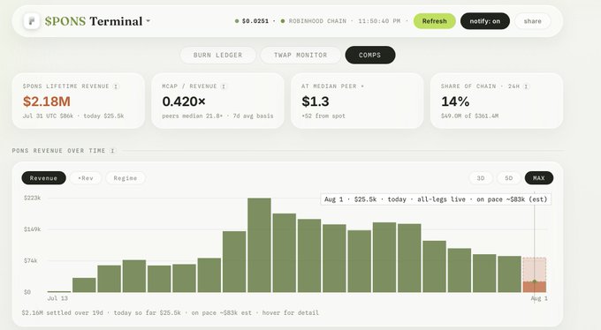
Task: Click the tallest revenue bar at $223k
Action: tap(260, 245)
